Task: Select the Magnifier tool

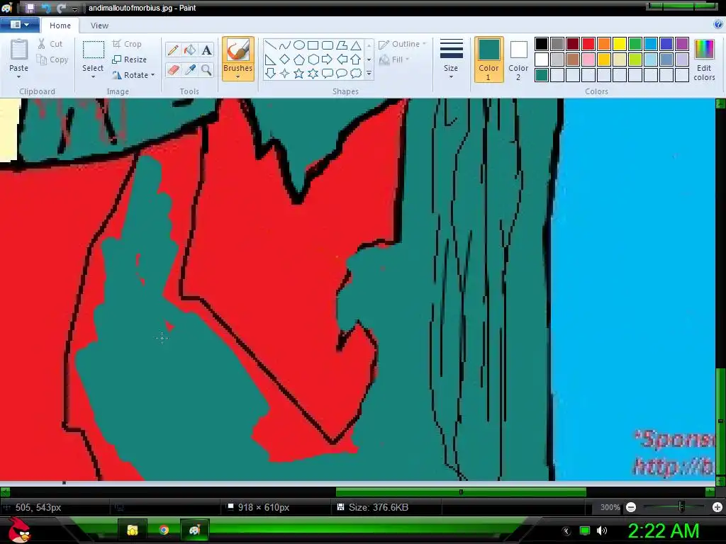Action: 206,70
